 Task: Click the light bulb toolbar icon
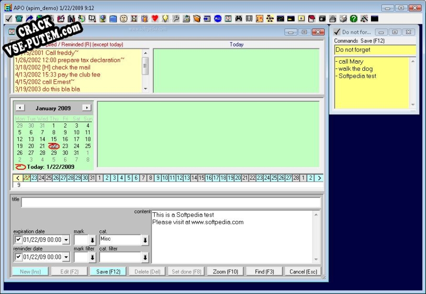pos(165,19)
